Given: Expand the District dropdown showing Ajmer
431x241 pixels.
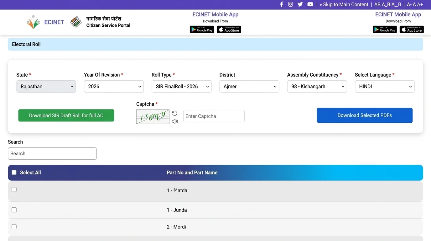Looking at the screenshot, I should 249,86.
